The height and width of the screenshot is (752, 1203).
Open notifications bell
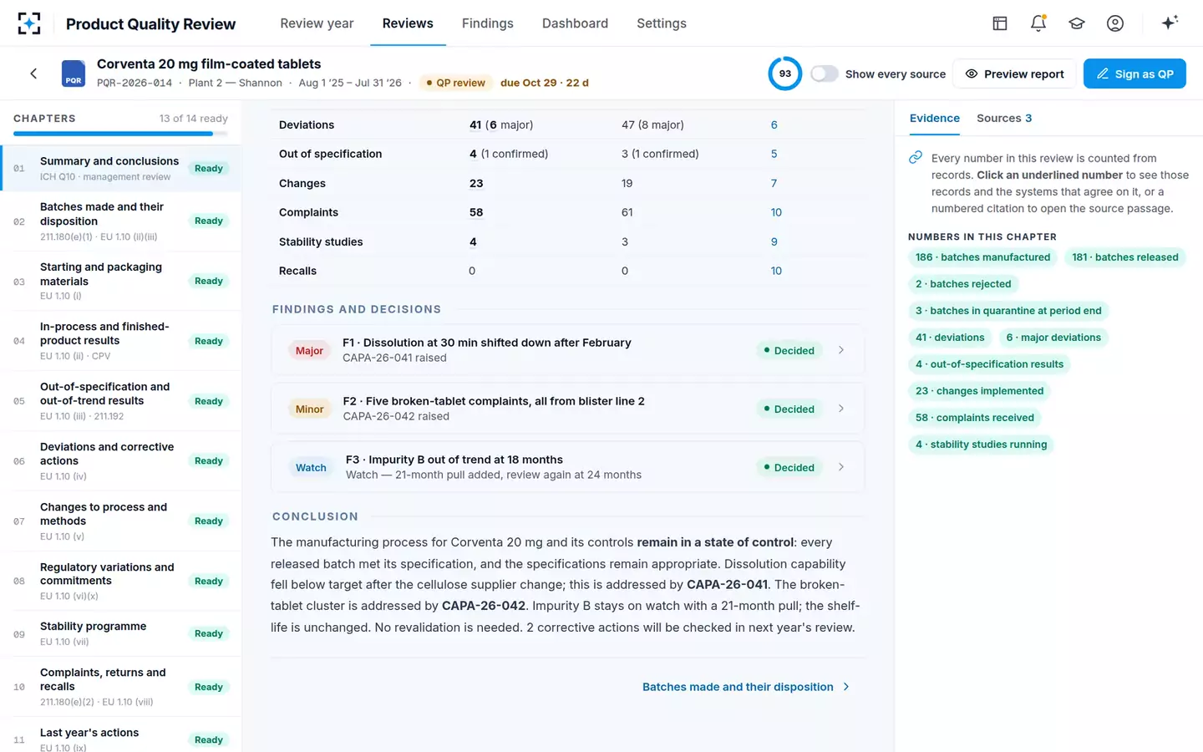tap(1038, 23)
